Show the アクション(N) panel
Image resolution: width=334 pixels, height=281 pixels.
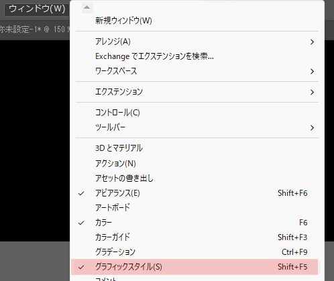pyautogui.click(x=197, y=164)
